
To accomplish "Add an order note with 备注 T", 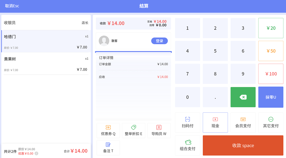I will coord(108,148).
